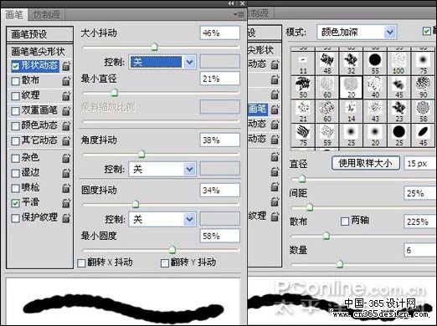Check the 翻转 X 抖动 box
This screenshot has height=326, width=437.
pos(81,263)
